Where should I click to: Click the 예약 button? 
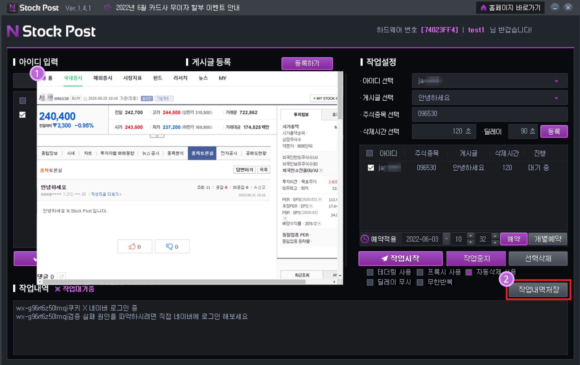point(514,239)
